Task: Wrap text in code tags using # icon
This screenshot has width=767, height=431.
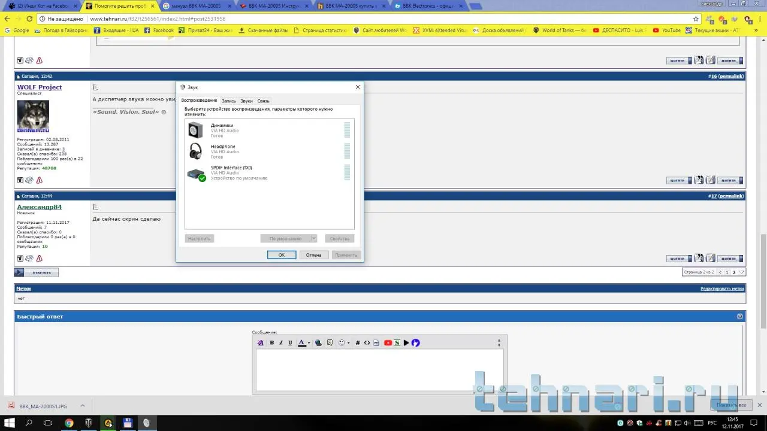Action: point(358,343)
